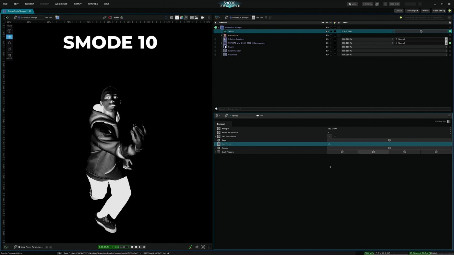
Task: Open the OUTPUT menu
Action: tap(78, 4)
